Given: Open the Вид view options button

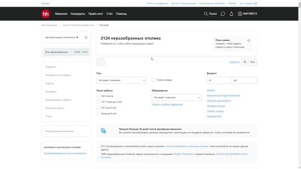Looking at the screenshot, I should coord(253,62).
